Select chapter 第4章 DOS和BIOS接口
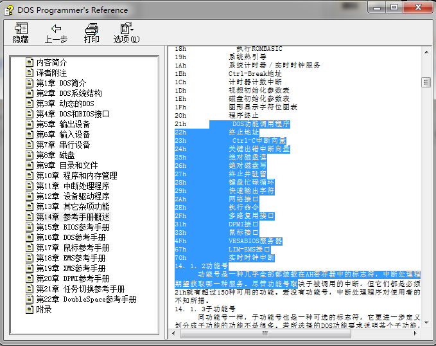This screenshot has width=436, height=346. [73, 114]
